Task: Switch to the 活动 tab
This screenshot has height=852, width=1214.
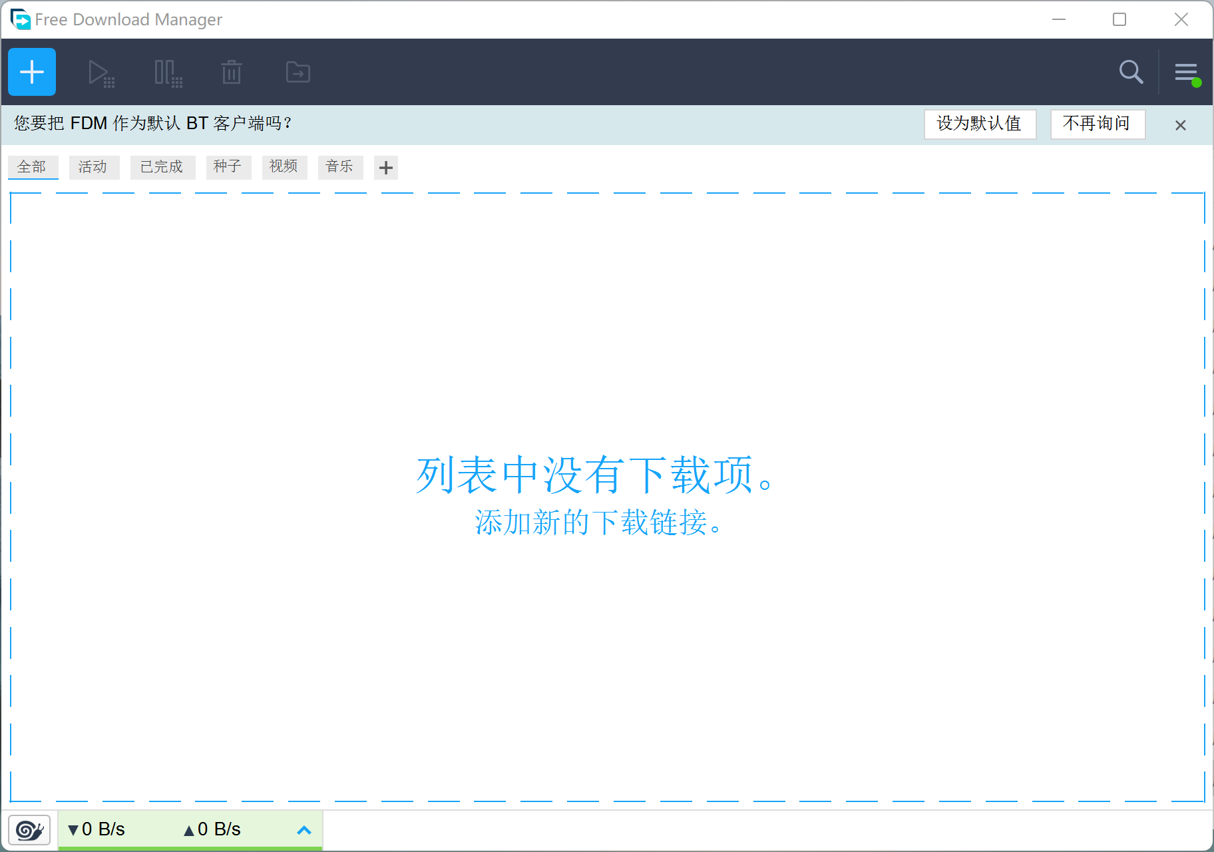Action: point(94,167)
